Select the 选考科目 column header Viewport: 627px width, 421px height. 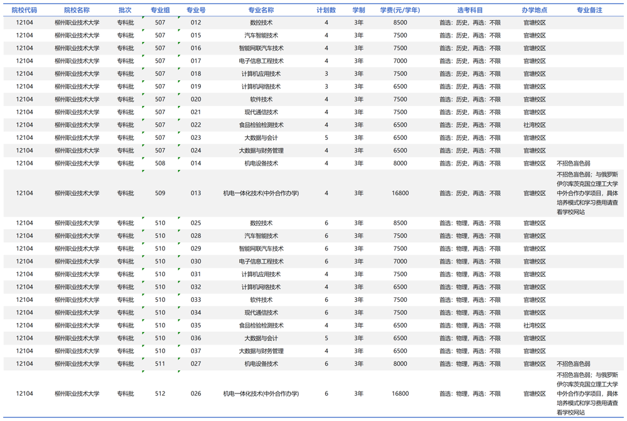pyautogui.click(x=469, y=10)
